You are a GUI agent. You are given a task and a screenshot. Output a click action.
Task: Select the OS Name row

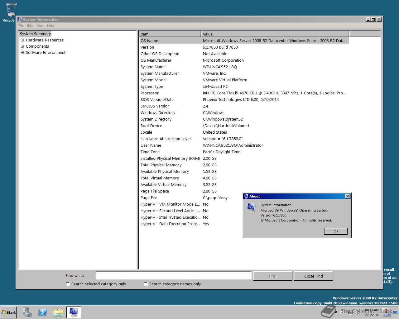[244, 40]
